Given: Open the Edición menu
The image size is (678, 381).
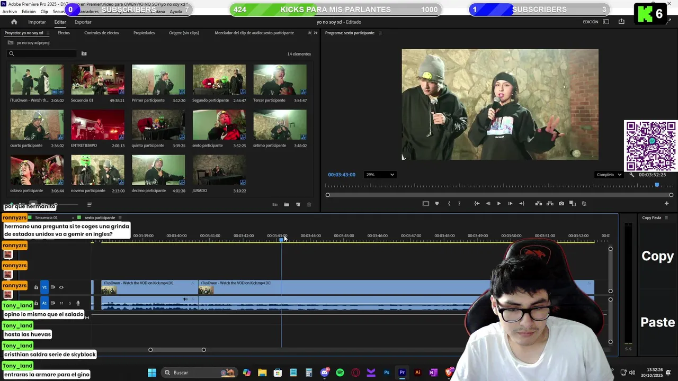Looking at the screenshot, I should point(29,12).
